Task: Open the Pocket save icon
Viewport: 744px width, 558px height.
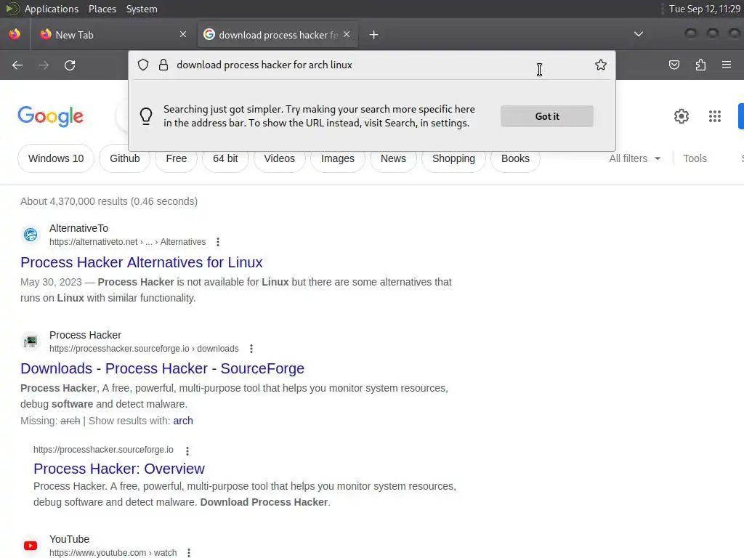Action: [x=674, y=65]
